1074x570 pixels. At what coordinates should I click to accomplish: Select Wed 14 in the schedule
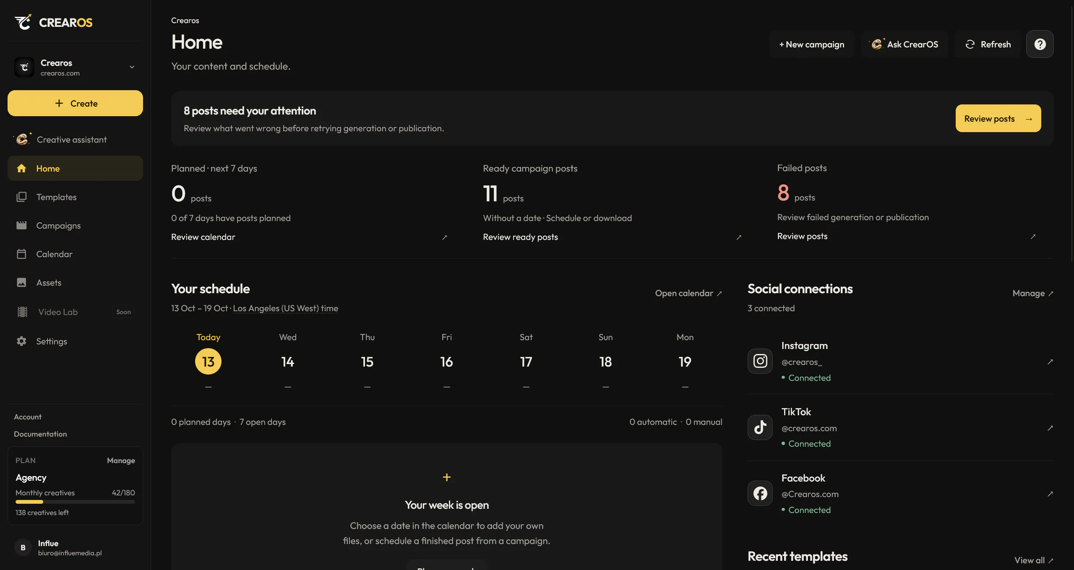(287, 361)
